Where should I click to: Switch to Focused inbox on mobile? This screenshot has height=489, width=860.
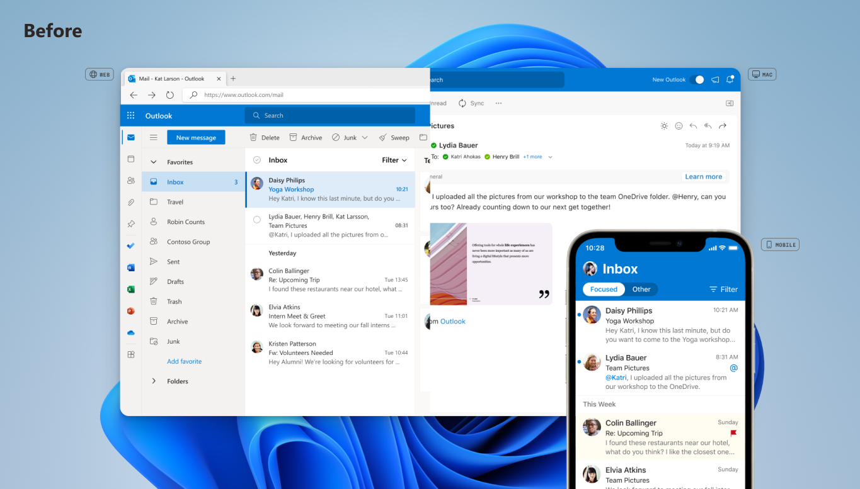604,289
